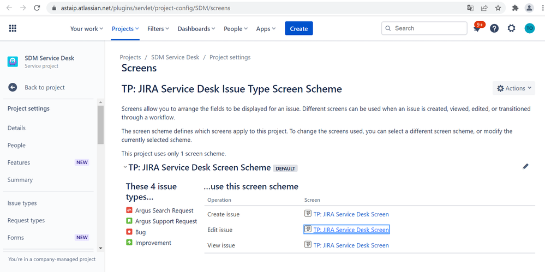Click the Back to project arrow icon
545x272 pixels.
pos(13,87)
